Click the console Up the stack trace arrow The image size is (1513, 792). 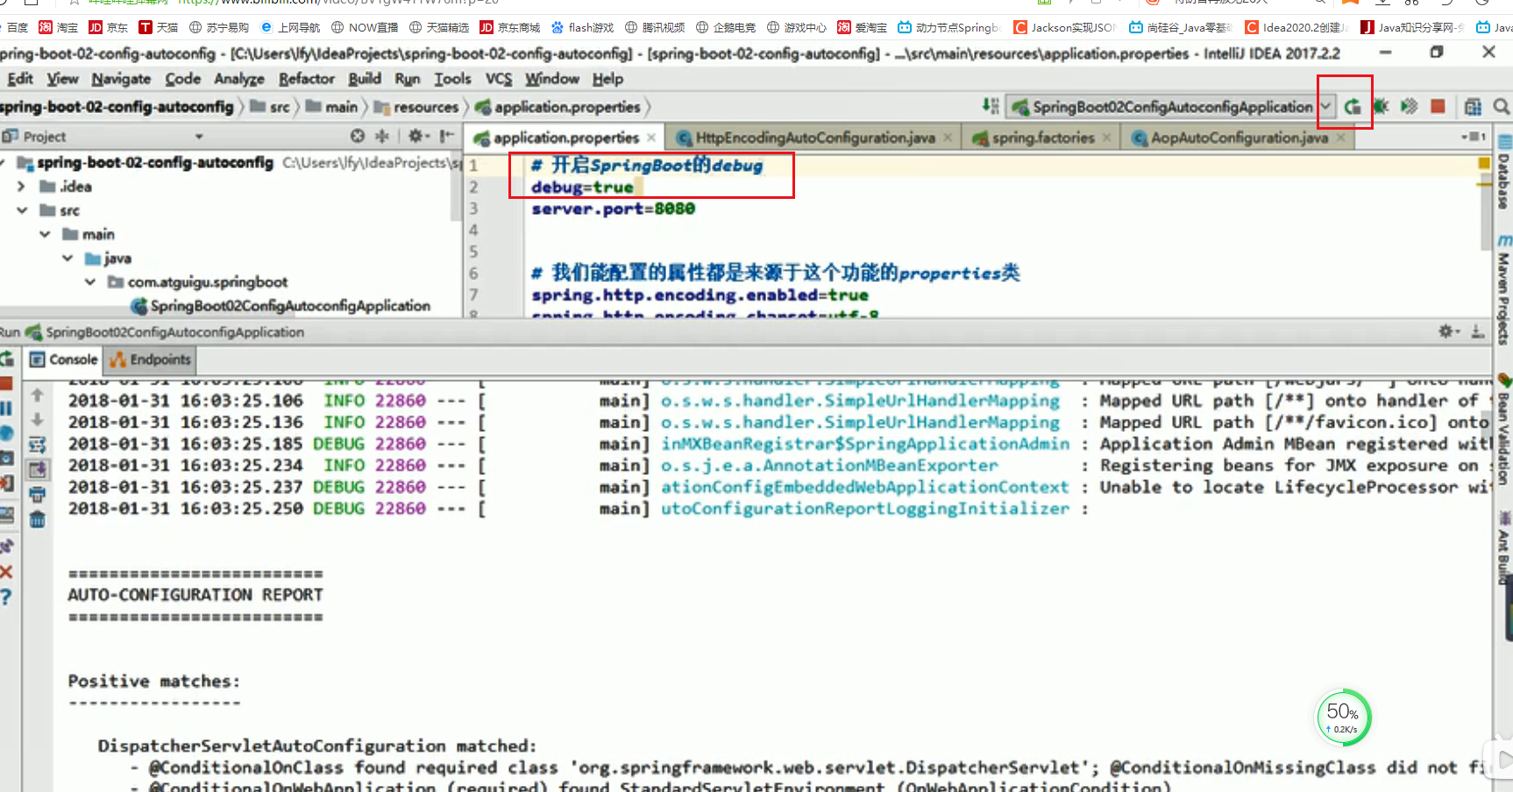37,395
